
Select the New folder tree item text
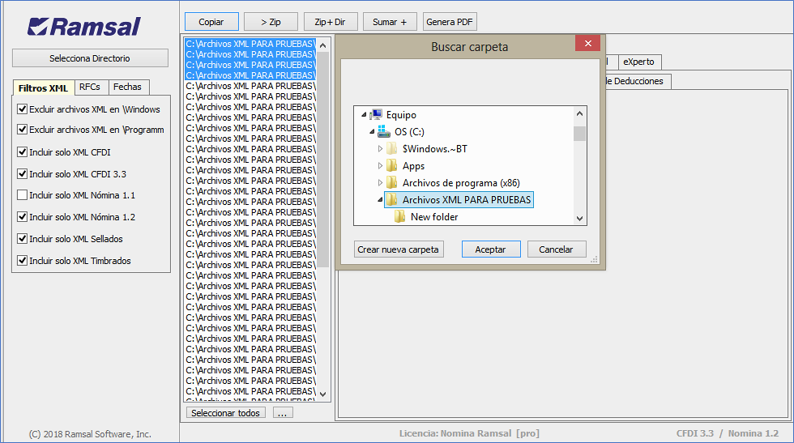(x=434, y=217)
